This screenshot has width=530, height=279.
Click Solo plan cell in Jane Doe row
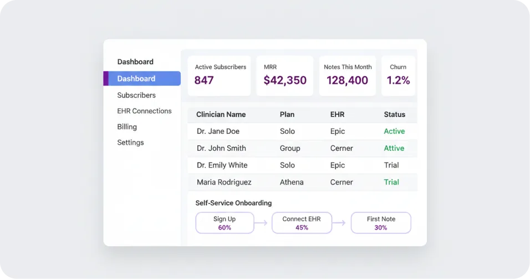pos(287,131)
